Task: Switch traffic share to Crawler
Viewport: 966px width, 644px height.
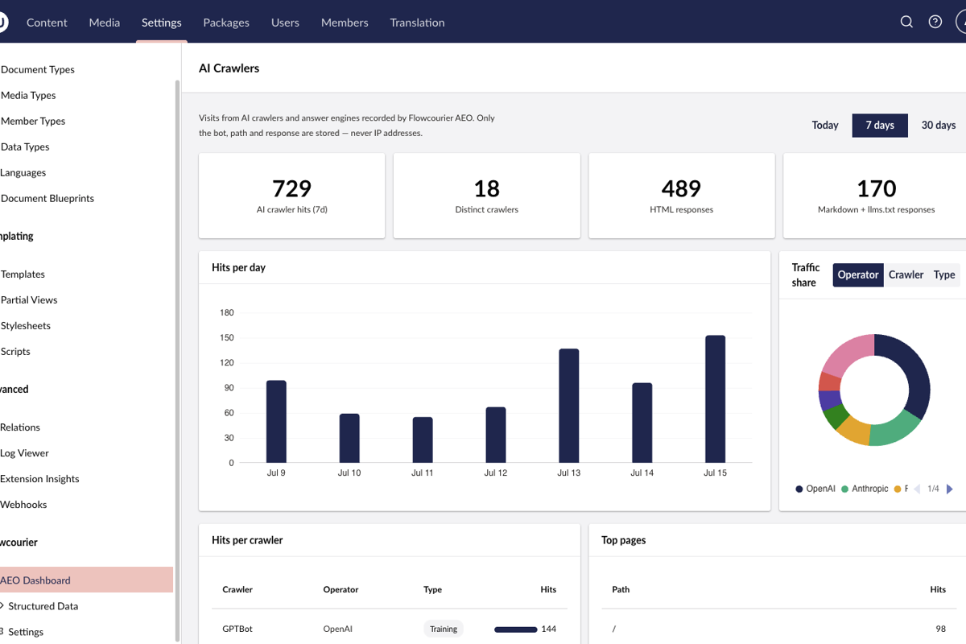Action: [906, 275]
